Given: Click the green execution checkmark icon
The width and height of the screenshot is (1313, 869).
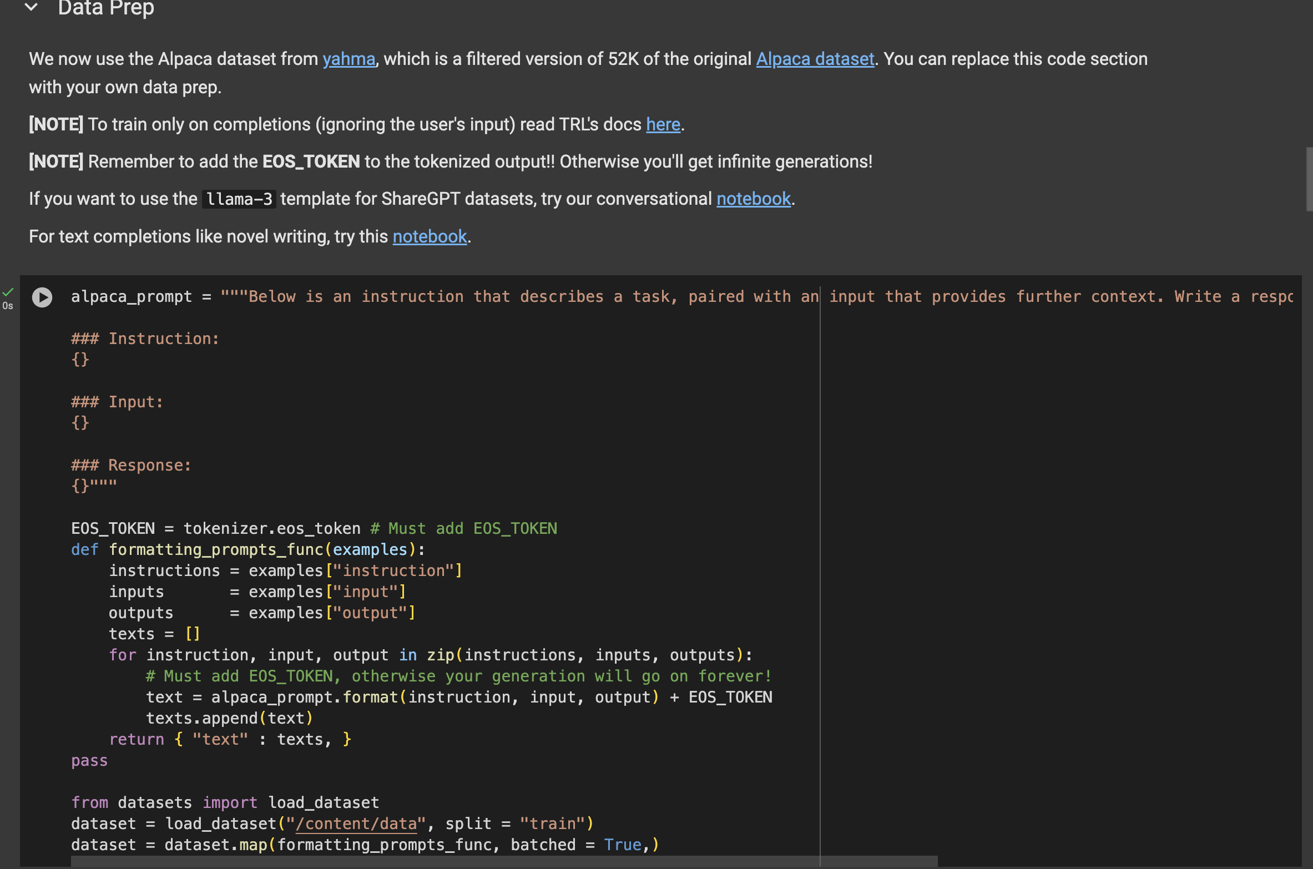Looking at the screenshot, I should (x=8, y=291).
